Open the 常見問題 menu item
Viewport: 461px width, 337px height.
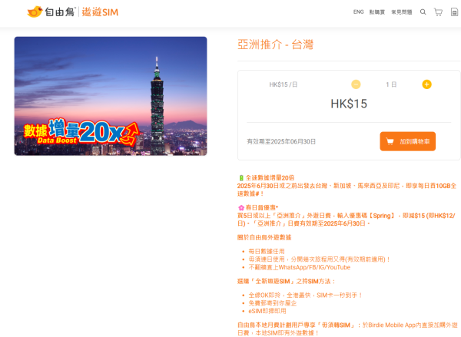click(x=401, y=12)
